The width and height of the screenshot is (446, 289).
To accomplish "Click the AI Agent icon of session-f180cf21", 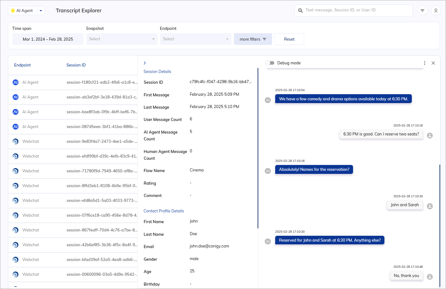I will pyautogui.click(x=15, y=82).
